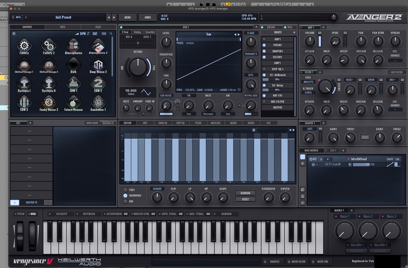Click the S1: AAReverb send amount slider
Image resolution: width=408 pixels, height=268 pixels.
(x=277, y=79)
